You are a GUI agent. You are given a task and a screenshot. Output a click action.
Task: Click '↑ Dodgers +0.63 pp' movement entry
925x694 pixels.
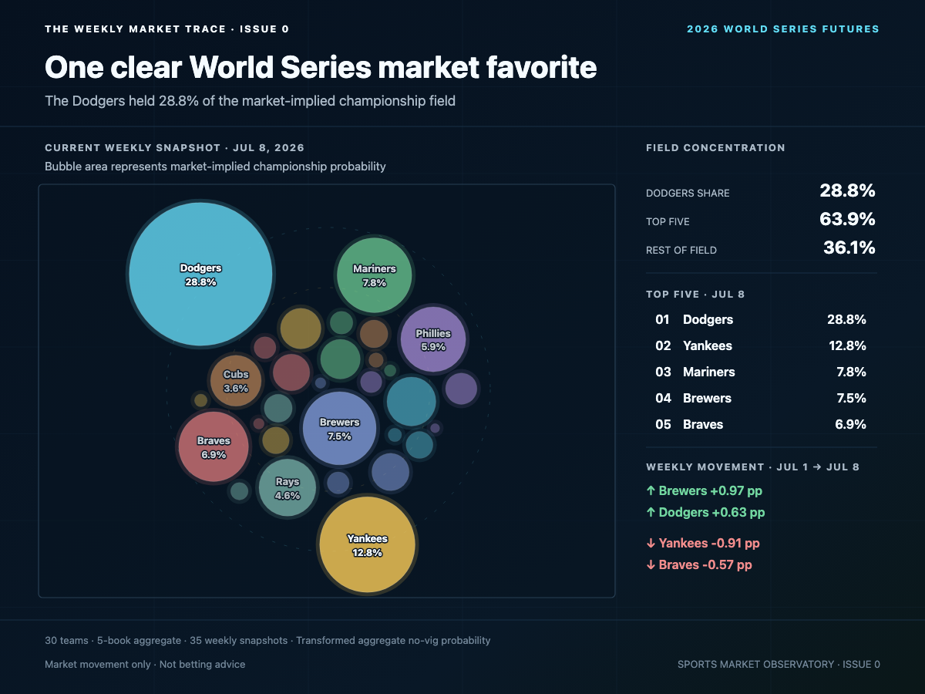[705, 512]
